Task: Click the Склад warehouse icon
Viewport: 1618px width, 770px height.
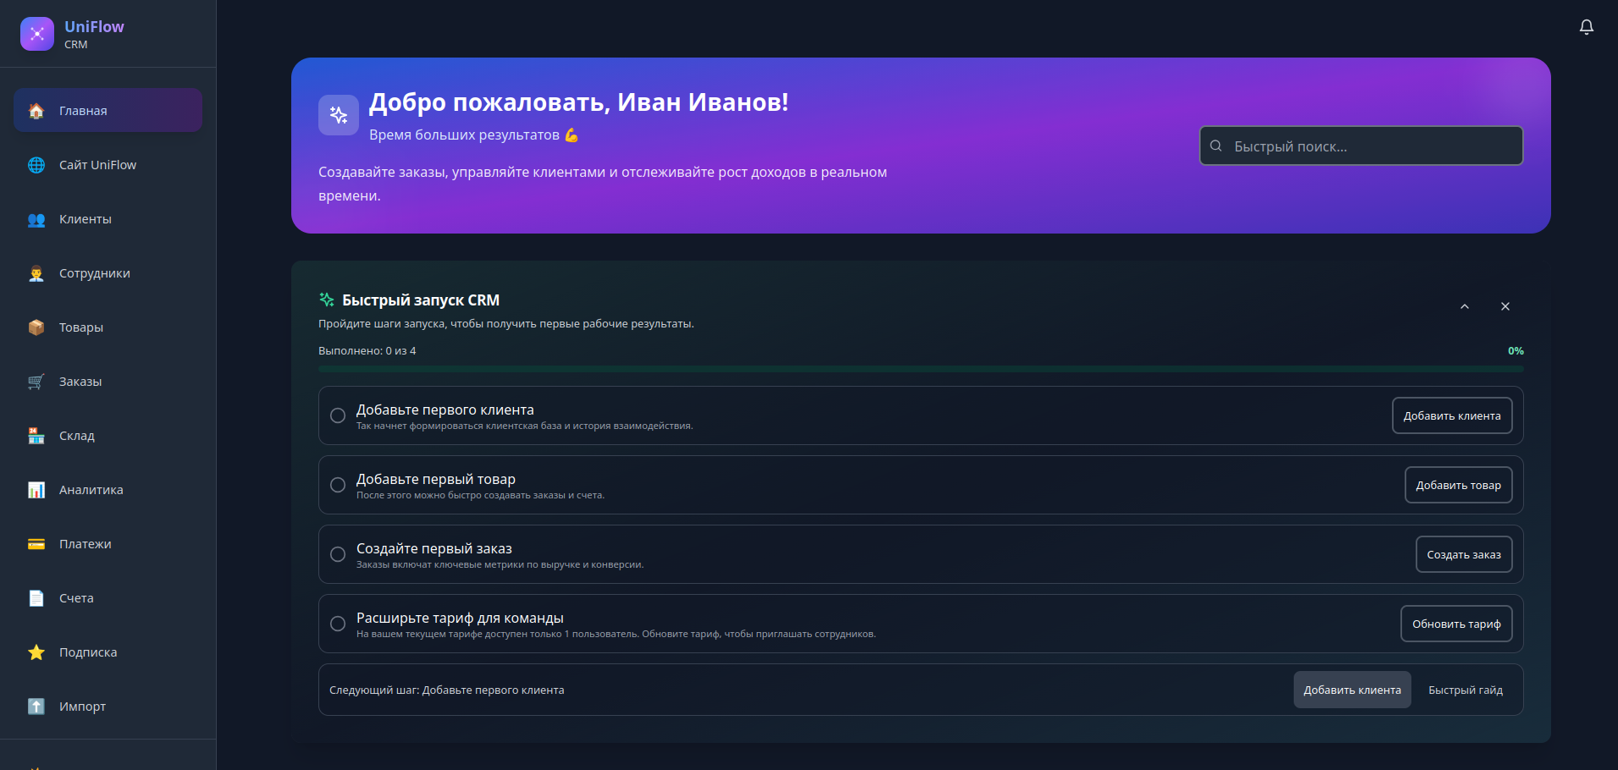Action: pyautogui.click(x=36, y=435)
